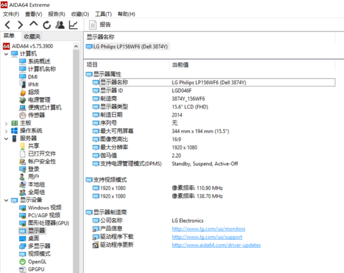Screen dimensions: 344x273
Task: Switch to the 菜单 tab
Action: 9,36
